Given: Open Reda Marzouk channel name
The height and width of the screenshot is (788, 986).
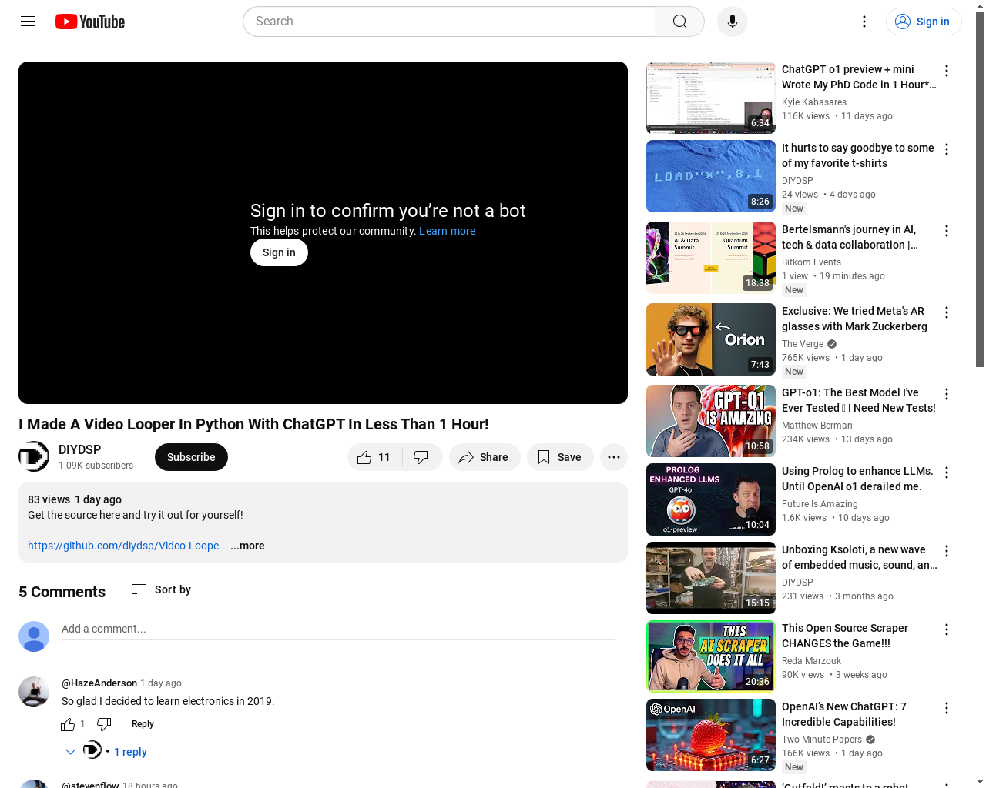Looking at the screenshot, I should (812, 661).
